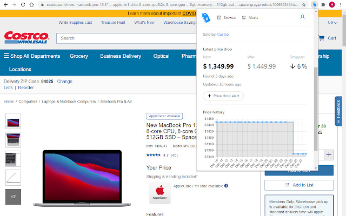The height and width of the screenshot is (216, 346).
Task: Reload the page with refresh icon
Action: (x=23, y=4)
